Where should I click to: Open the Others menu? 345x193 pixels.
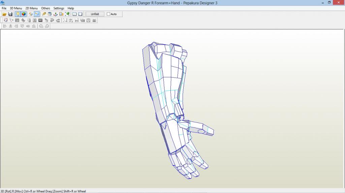click(x=45, y=8)
